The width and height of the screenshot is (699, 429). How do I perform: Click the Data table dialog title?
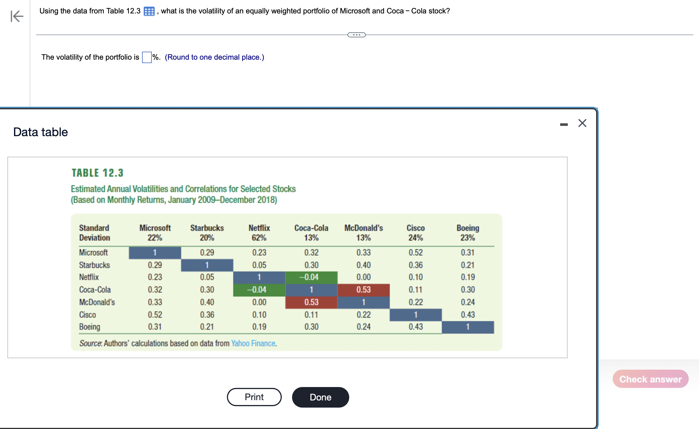pos(41,132)
